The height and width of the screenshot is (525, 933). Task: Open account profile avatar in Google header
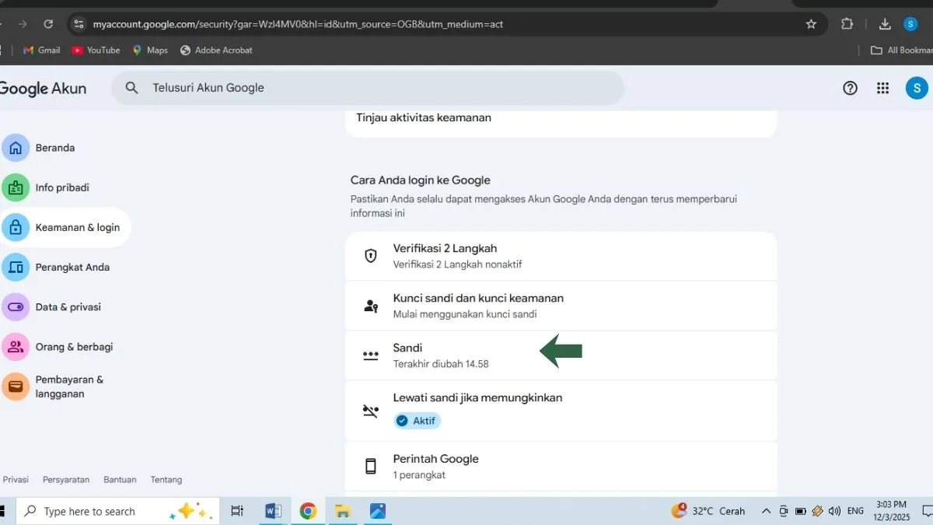916,88
